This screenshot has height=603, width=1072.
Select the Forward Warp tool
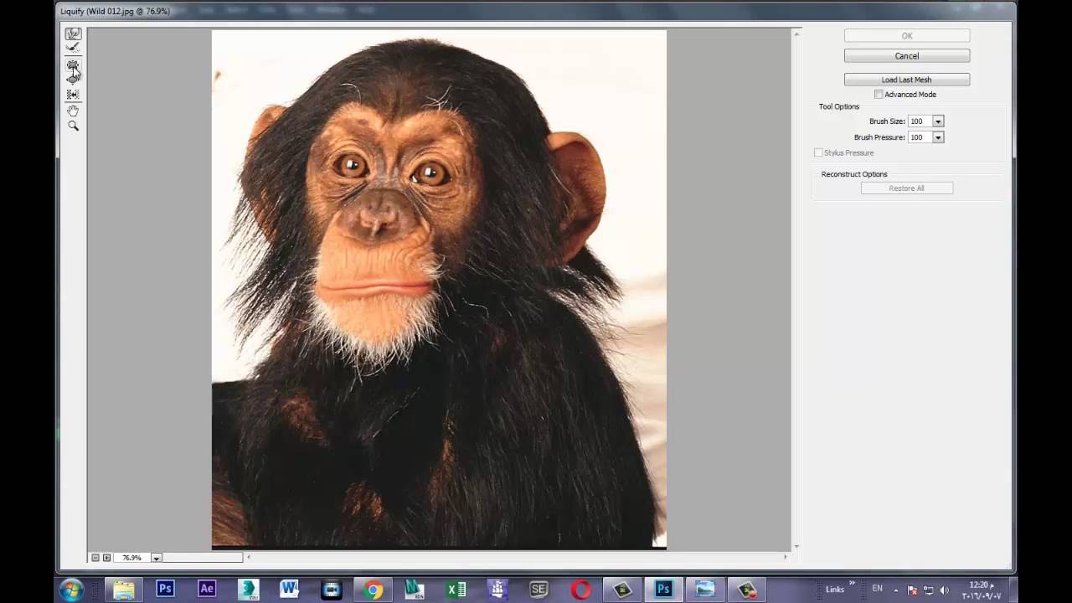tap(73, 33)
